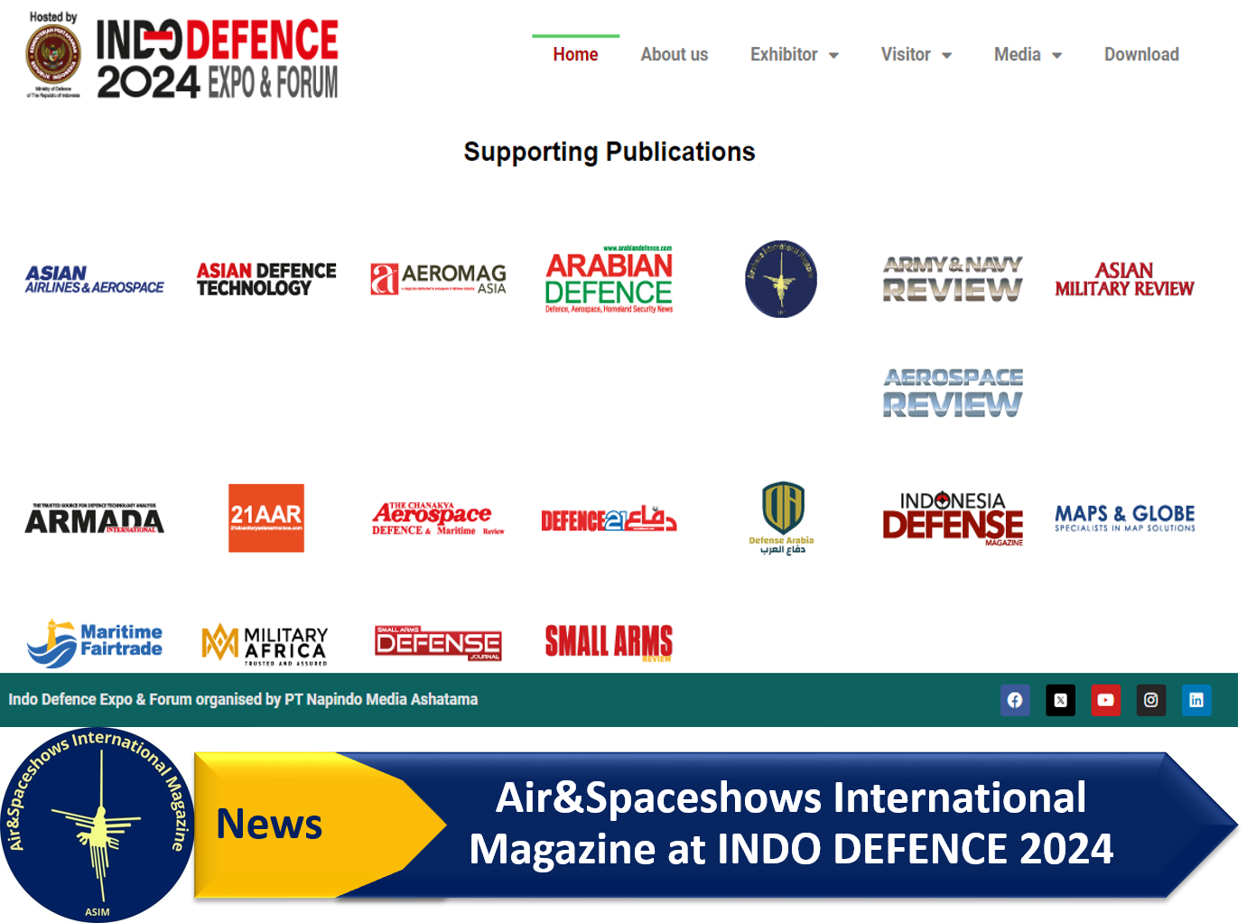The image size is (1247, 923).
Task: Open the X (Twitter) social icon
Action: pos(1060,700)
